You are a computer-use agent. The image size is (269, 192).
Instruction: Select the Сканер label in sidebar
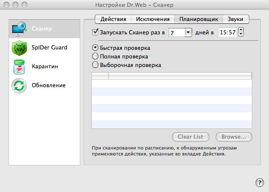pyautogui.click(x=42, y=28)
